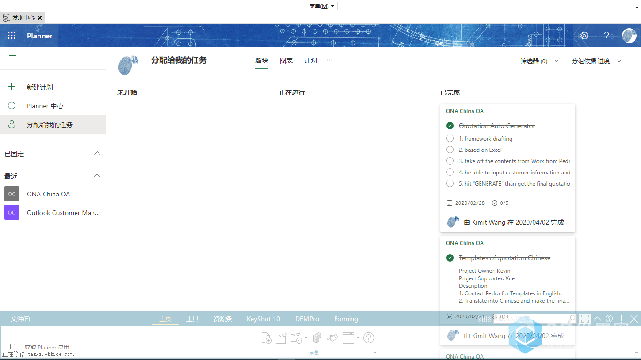The image size is (641, 360).
Task: Open the account profile avatar
Action: pyautogui.click(x=629, y=36)
